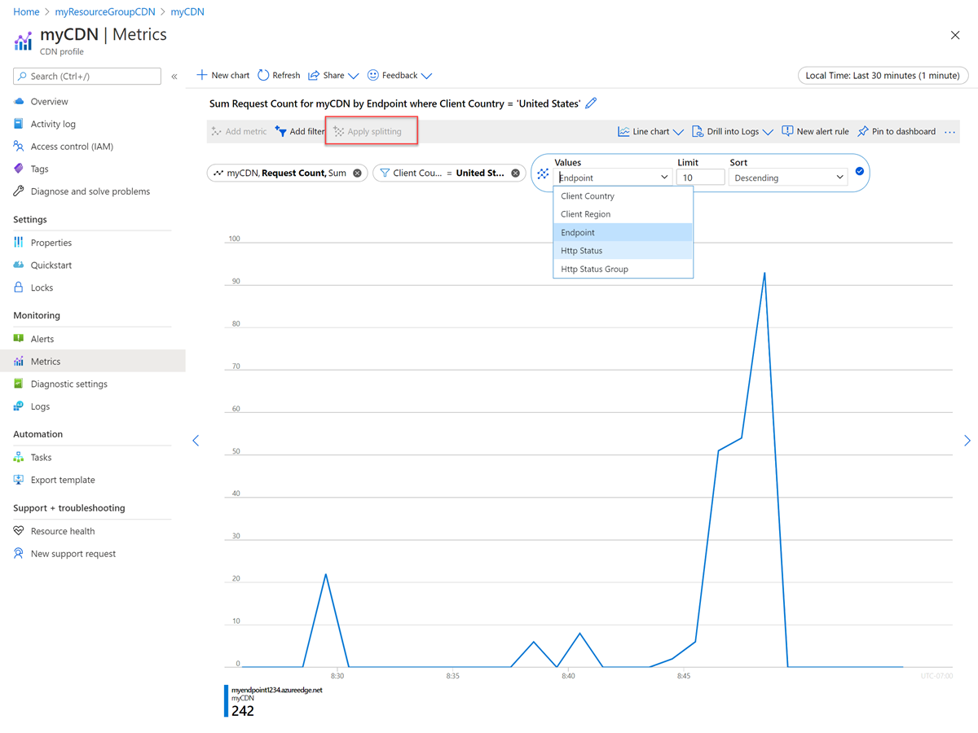This screenshot has height=733, width=978.
Task: Click the sidebar Search field
Action: tap(87, 77)
